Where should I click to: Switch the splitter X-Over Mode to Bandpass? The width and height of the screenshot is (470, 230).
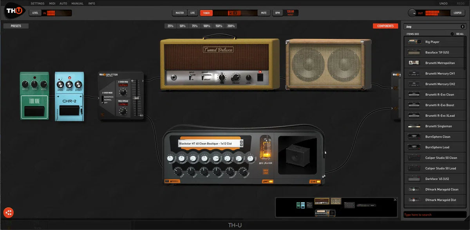pos(106,97)
